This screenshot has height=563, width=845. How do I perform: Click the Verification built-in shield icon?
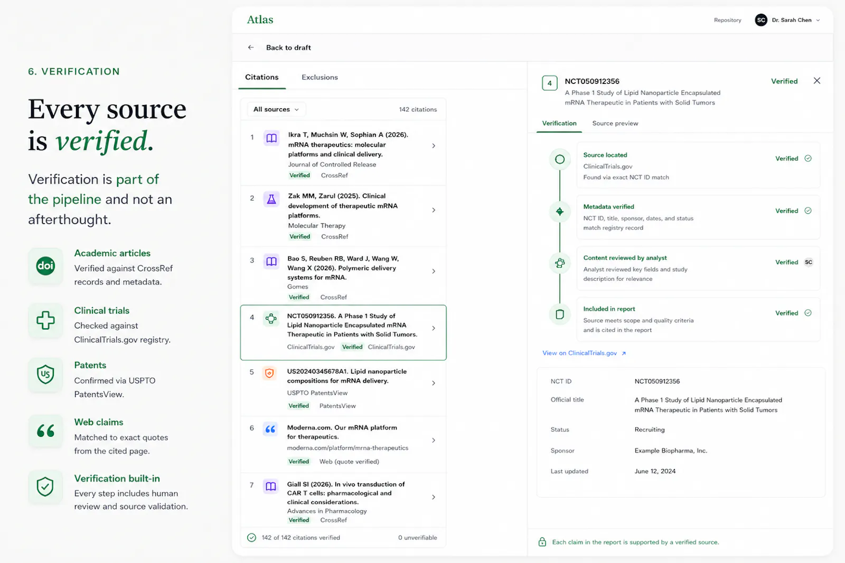[x=45, y=486]
